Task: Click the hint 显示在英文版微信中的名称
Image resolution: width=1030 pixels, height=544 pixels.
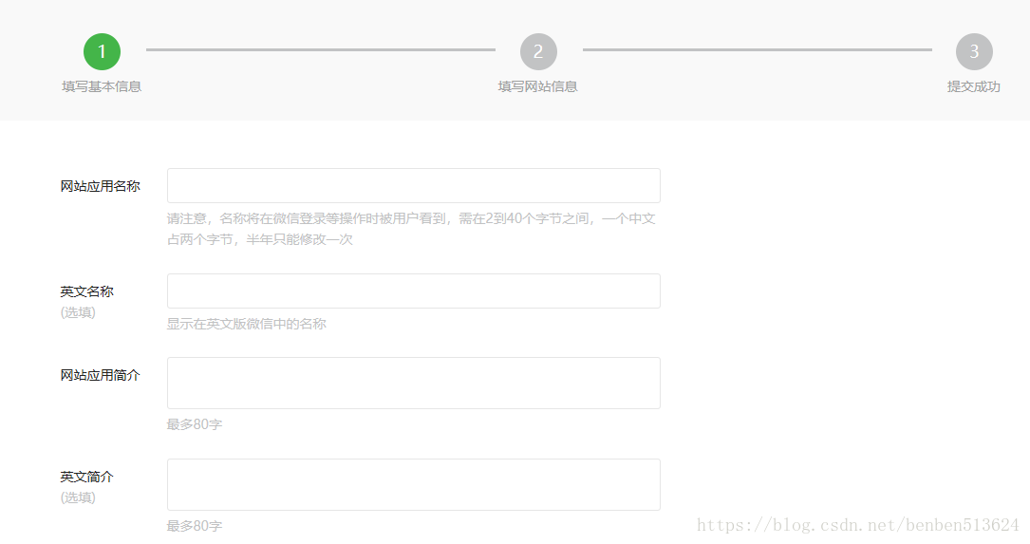Action: (x=246, y=324)
